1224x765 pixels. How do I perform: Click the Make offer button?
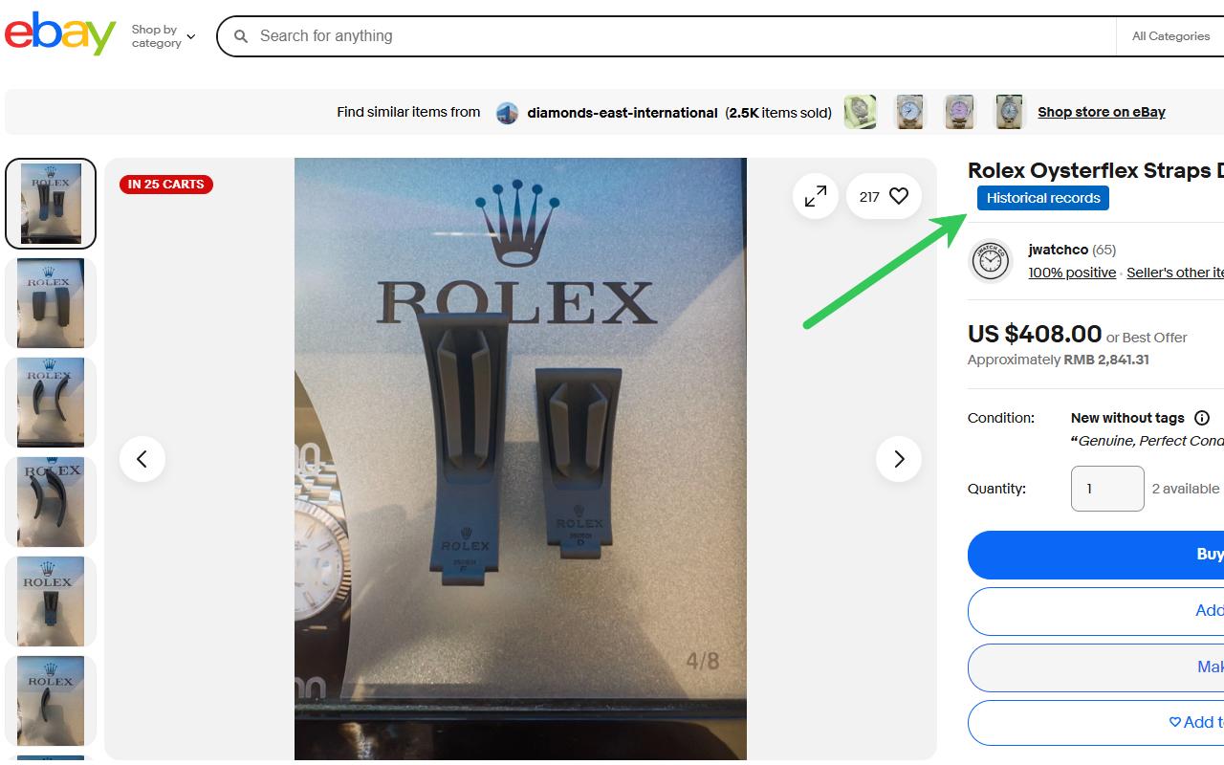click(1096, 667)
